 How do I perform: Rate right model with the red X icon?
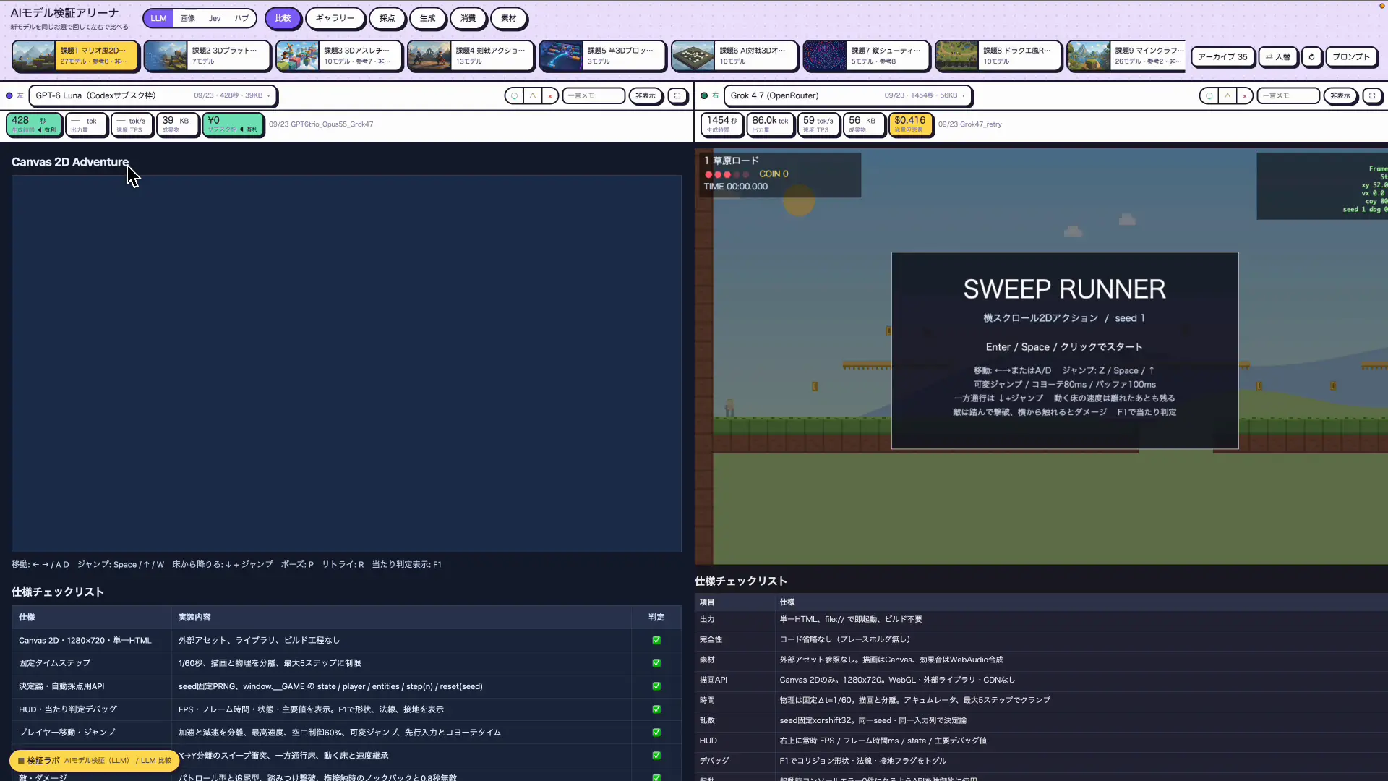click(1244, 95)
